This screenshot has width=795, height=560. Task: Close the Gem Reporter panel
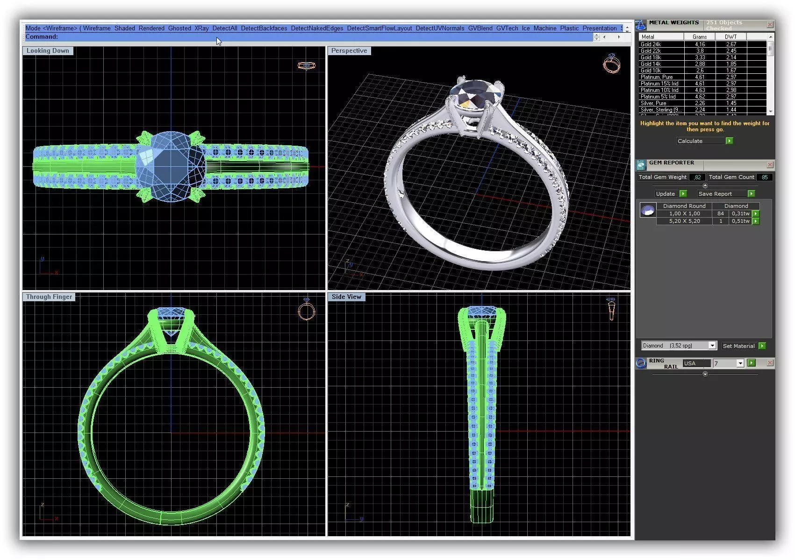[x=770, y=164]
